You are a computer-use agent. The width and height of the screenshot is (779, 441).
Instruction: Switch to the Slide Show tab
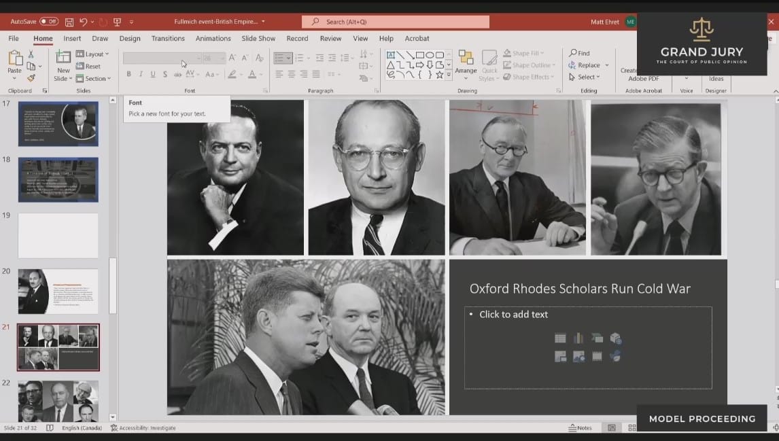tap(258, 39)
